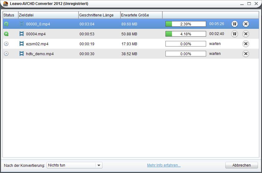Viewport: 262px width, 173px height.
Task: Select the ezsm02.mp4 file name
Action: pyautogui.click(x=37, y=44)
